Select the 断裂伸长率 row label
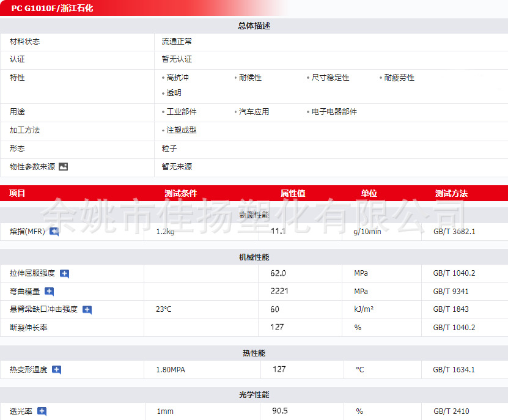This screenshot has width=508, height=420. (29, 328)
